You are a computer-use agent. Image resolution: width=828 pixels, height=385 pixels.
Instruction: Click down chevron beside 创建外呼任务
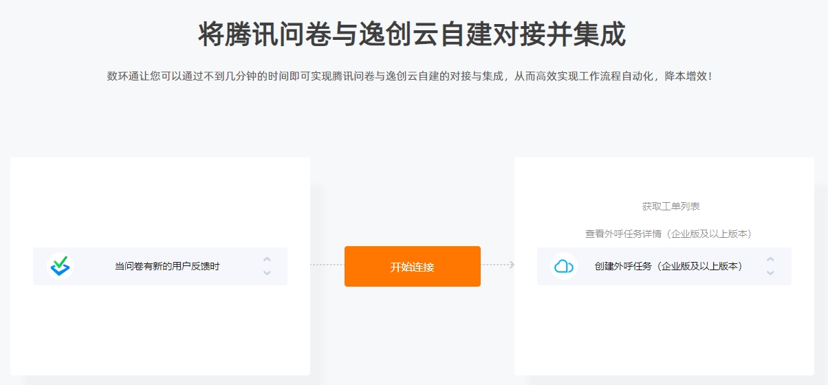click(x=770, y=273)
